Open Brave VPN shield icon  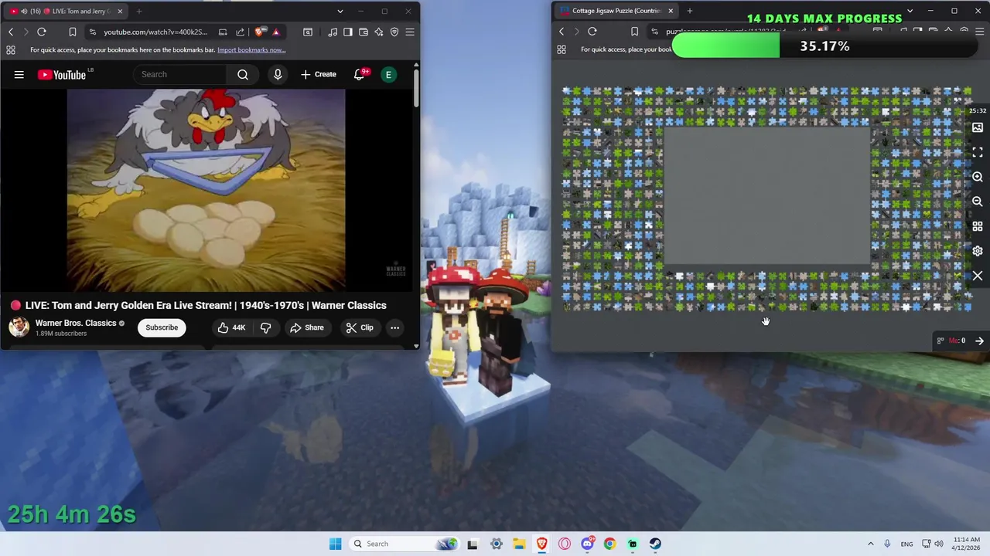394,32
